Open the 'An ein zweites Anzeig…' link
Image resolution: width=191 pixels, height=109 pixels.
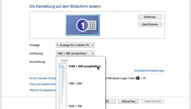[43, 78]
